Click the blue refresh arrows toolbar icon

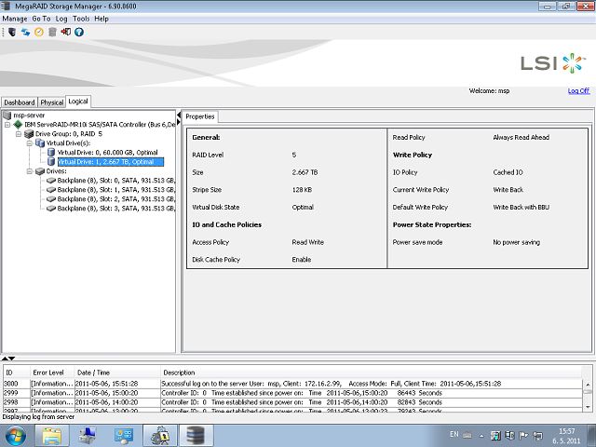(x=25, y=33)
